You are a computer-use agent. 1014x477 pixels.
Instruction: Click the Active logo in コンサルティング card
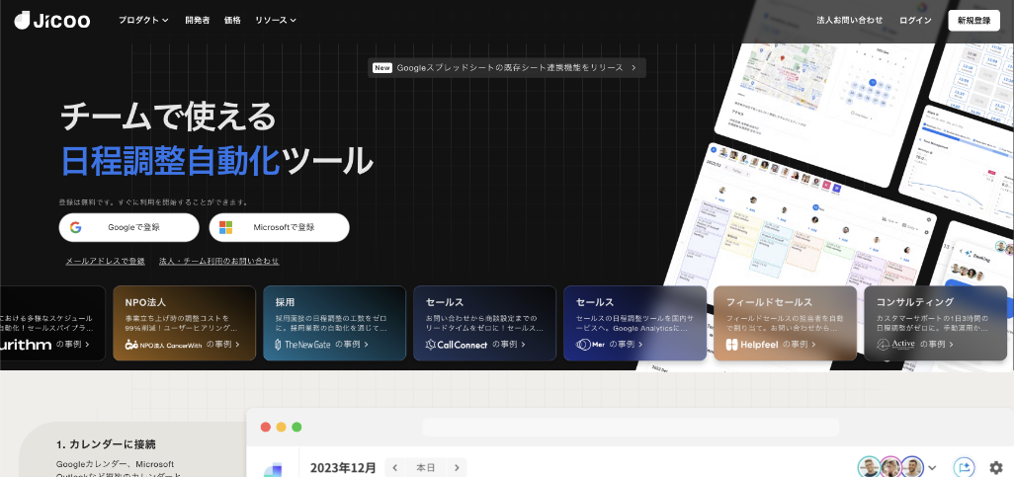point(895,345)
